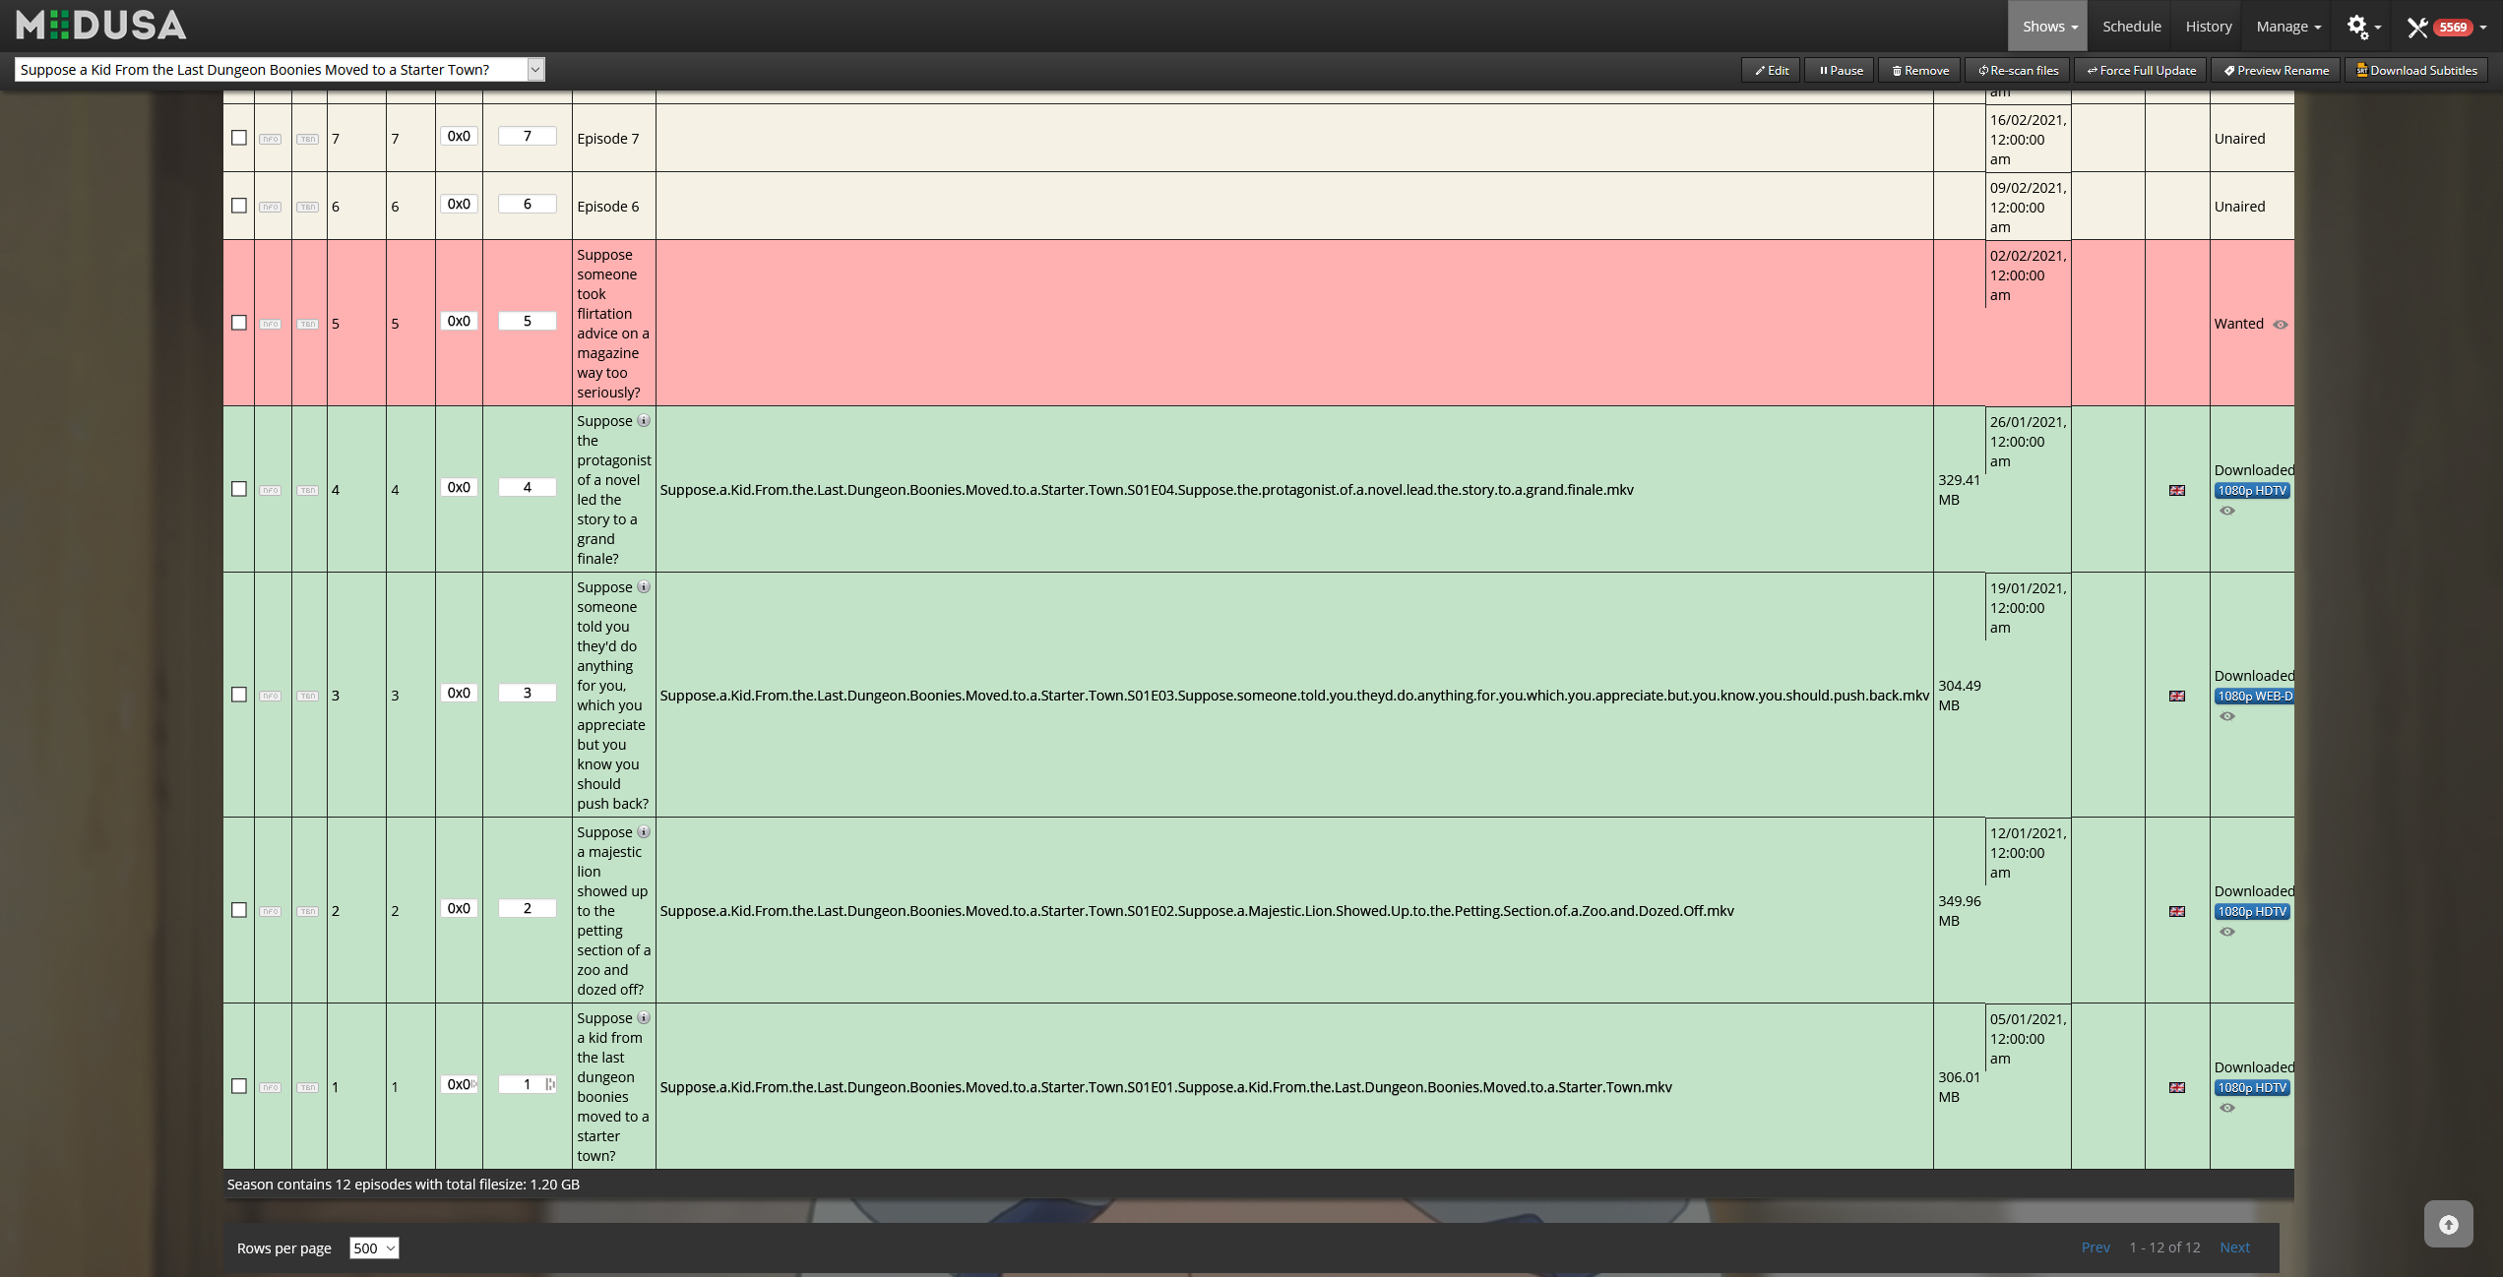Click the subtitle flag for episode 1

2177,1087
